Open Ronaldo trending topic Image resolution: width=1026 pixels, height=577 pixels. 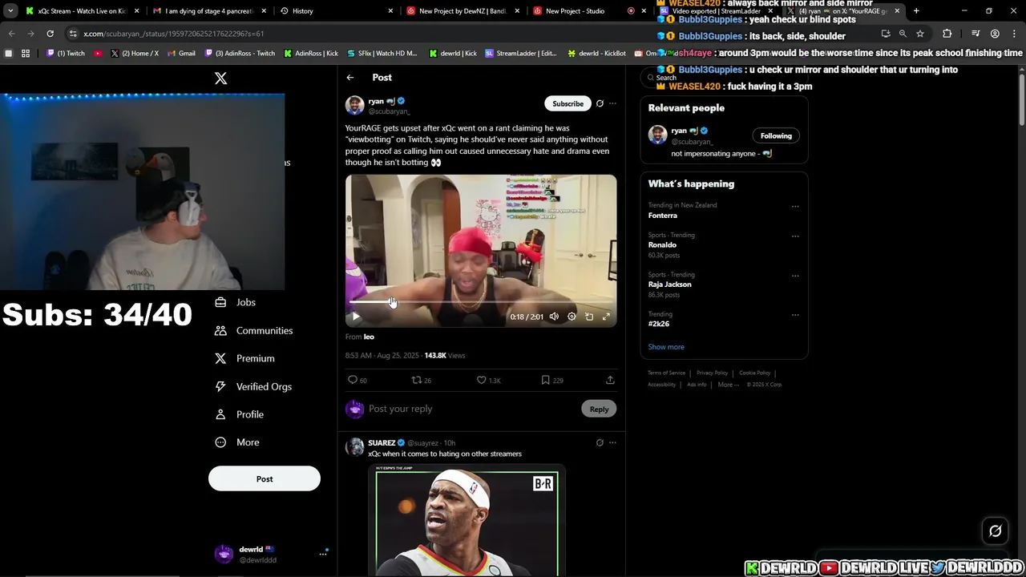point(662,244)
